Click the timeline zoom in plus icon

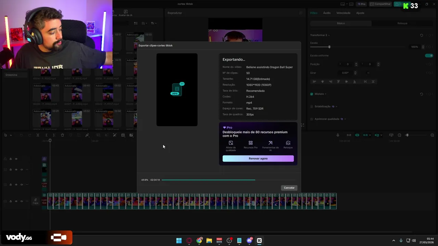432,135
